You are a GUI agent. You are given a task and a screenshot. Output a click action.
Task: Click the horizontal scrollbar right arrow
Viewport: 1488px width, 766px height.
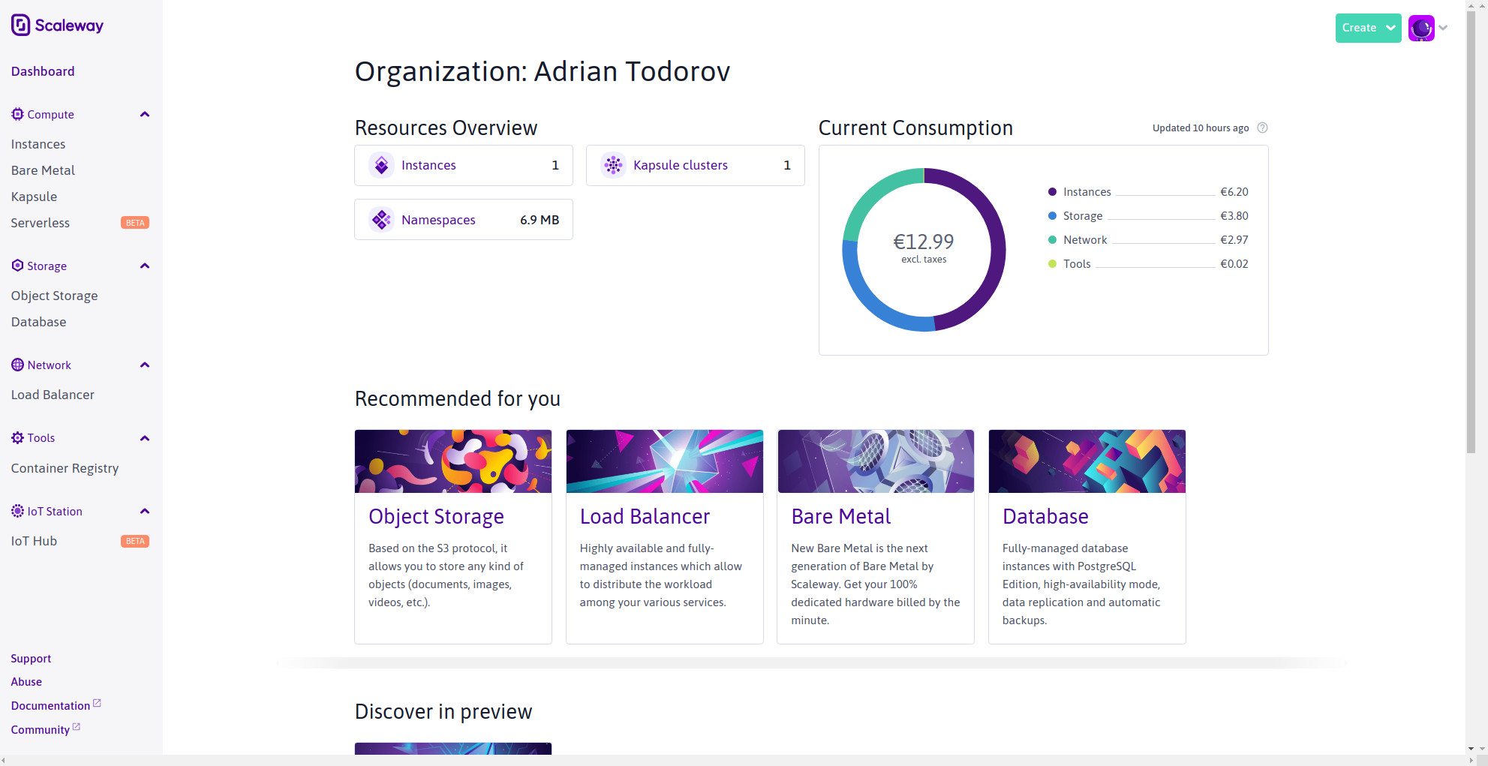click(1471, 761)
